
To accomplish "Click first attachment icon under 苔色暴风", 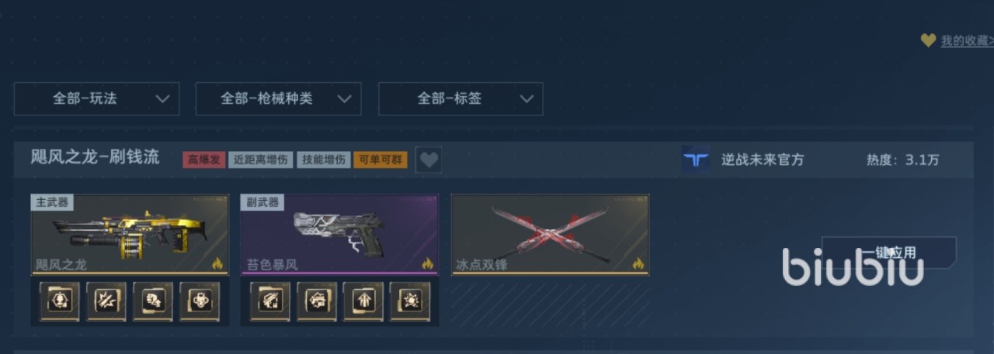I will point(270,301).
